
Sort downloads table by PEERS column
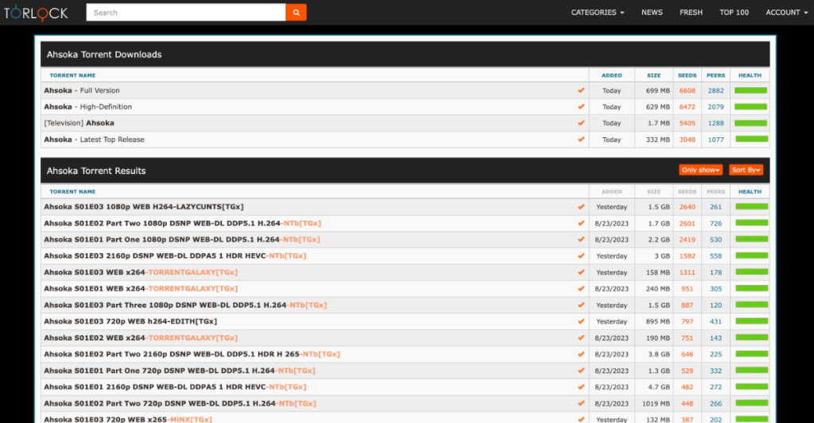coord(716,75)
